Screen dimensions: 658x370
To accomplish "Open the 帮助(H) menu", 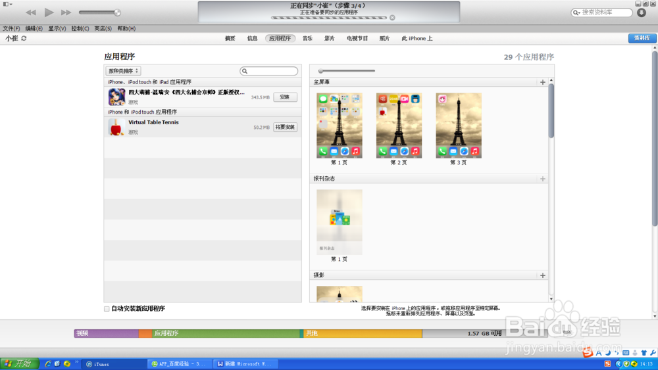I will pyautogui.click(x=126, y=28).
